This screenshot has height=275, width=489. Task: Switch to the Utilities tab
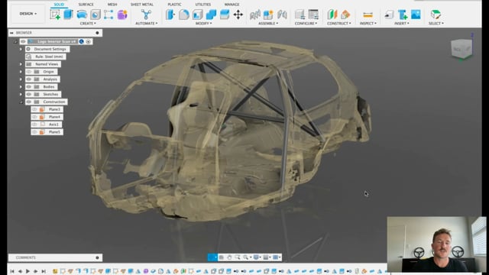(x=203, y=5)
